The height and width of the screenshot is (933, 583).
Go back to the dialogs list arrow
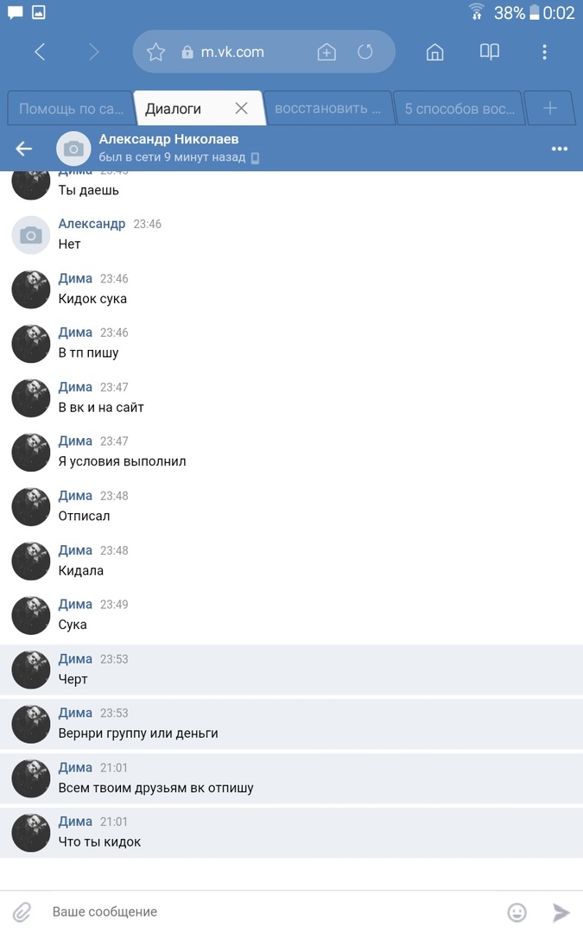(x=24, y=149)
